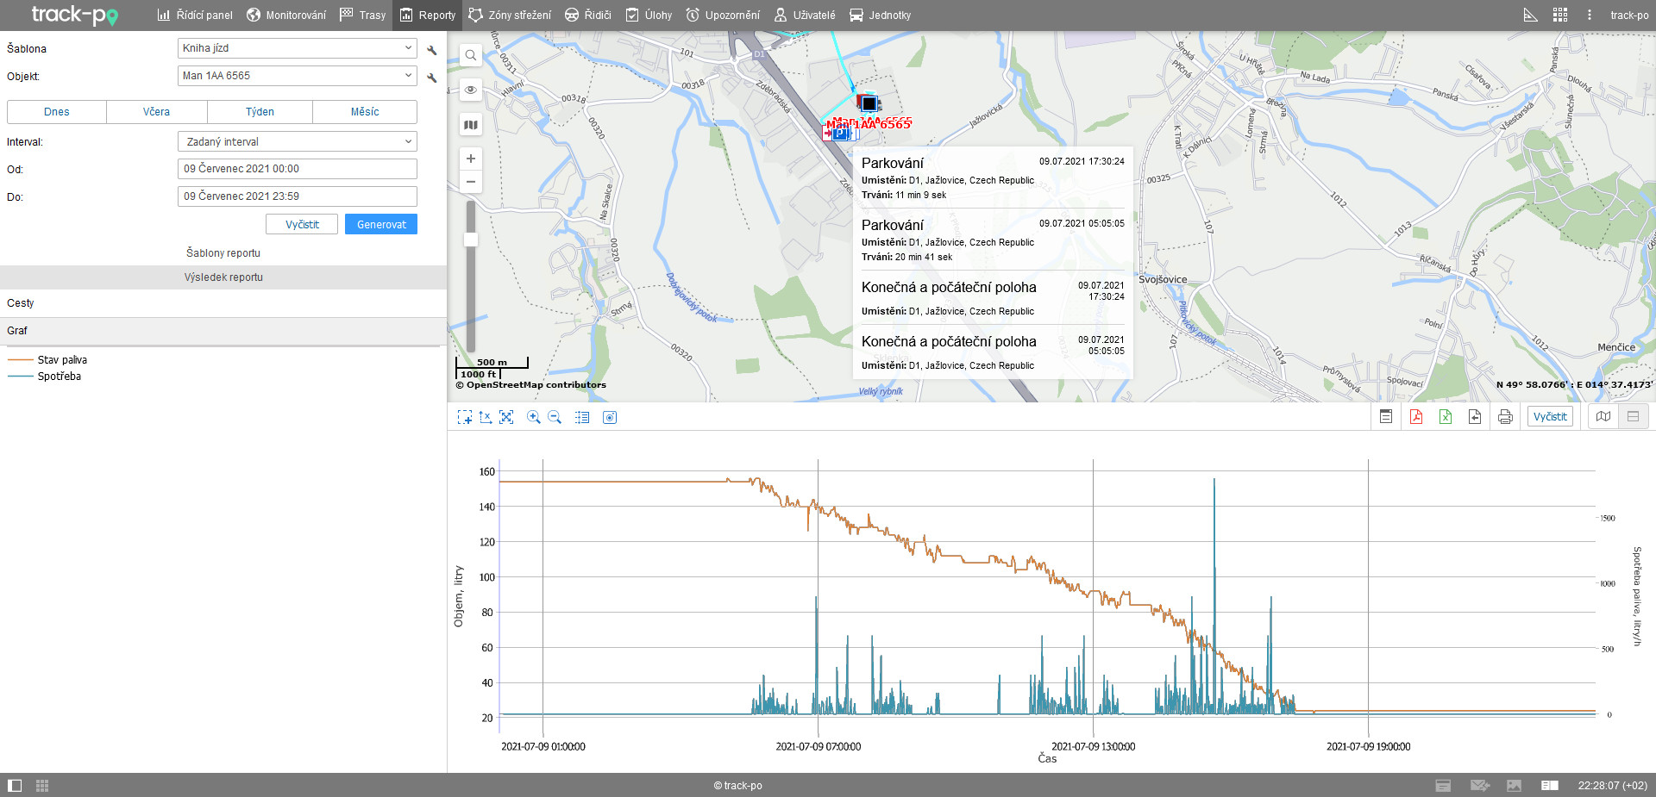Screen dimensions: 1656x797
Task: Click wrench icon next to Šablona
Action: (x=432, y=50)
